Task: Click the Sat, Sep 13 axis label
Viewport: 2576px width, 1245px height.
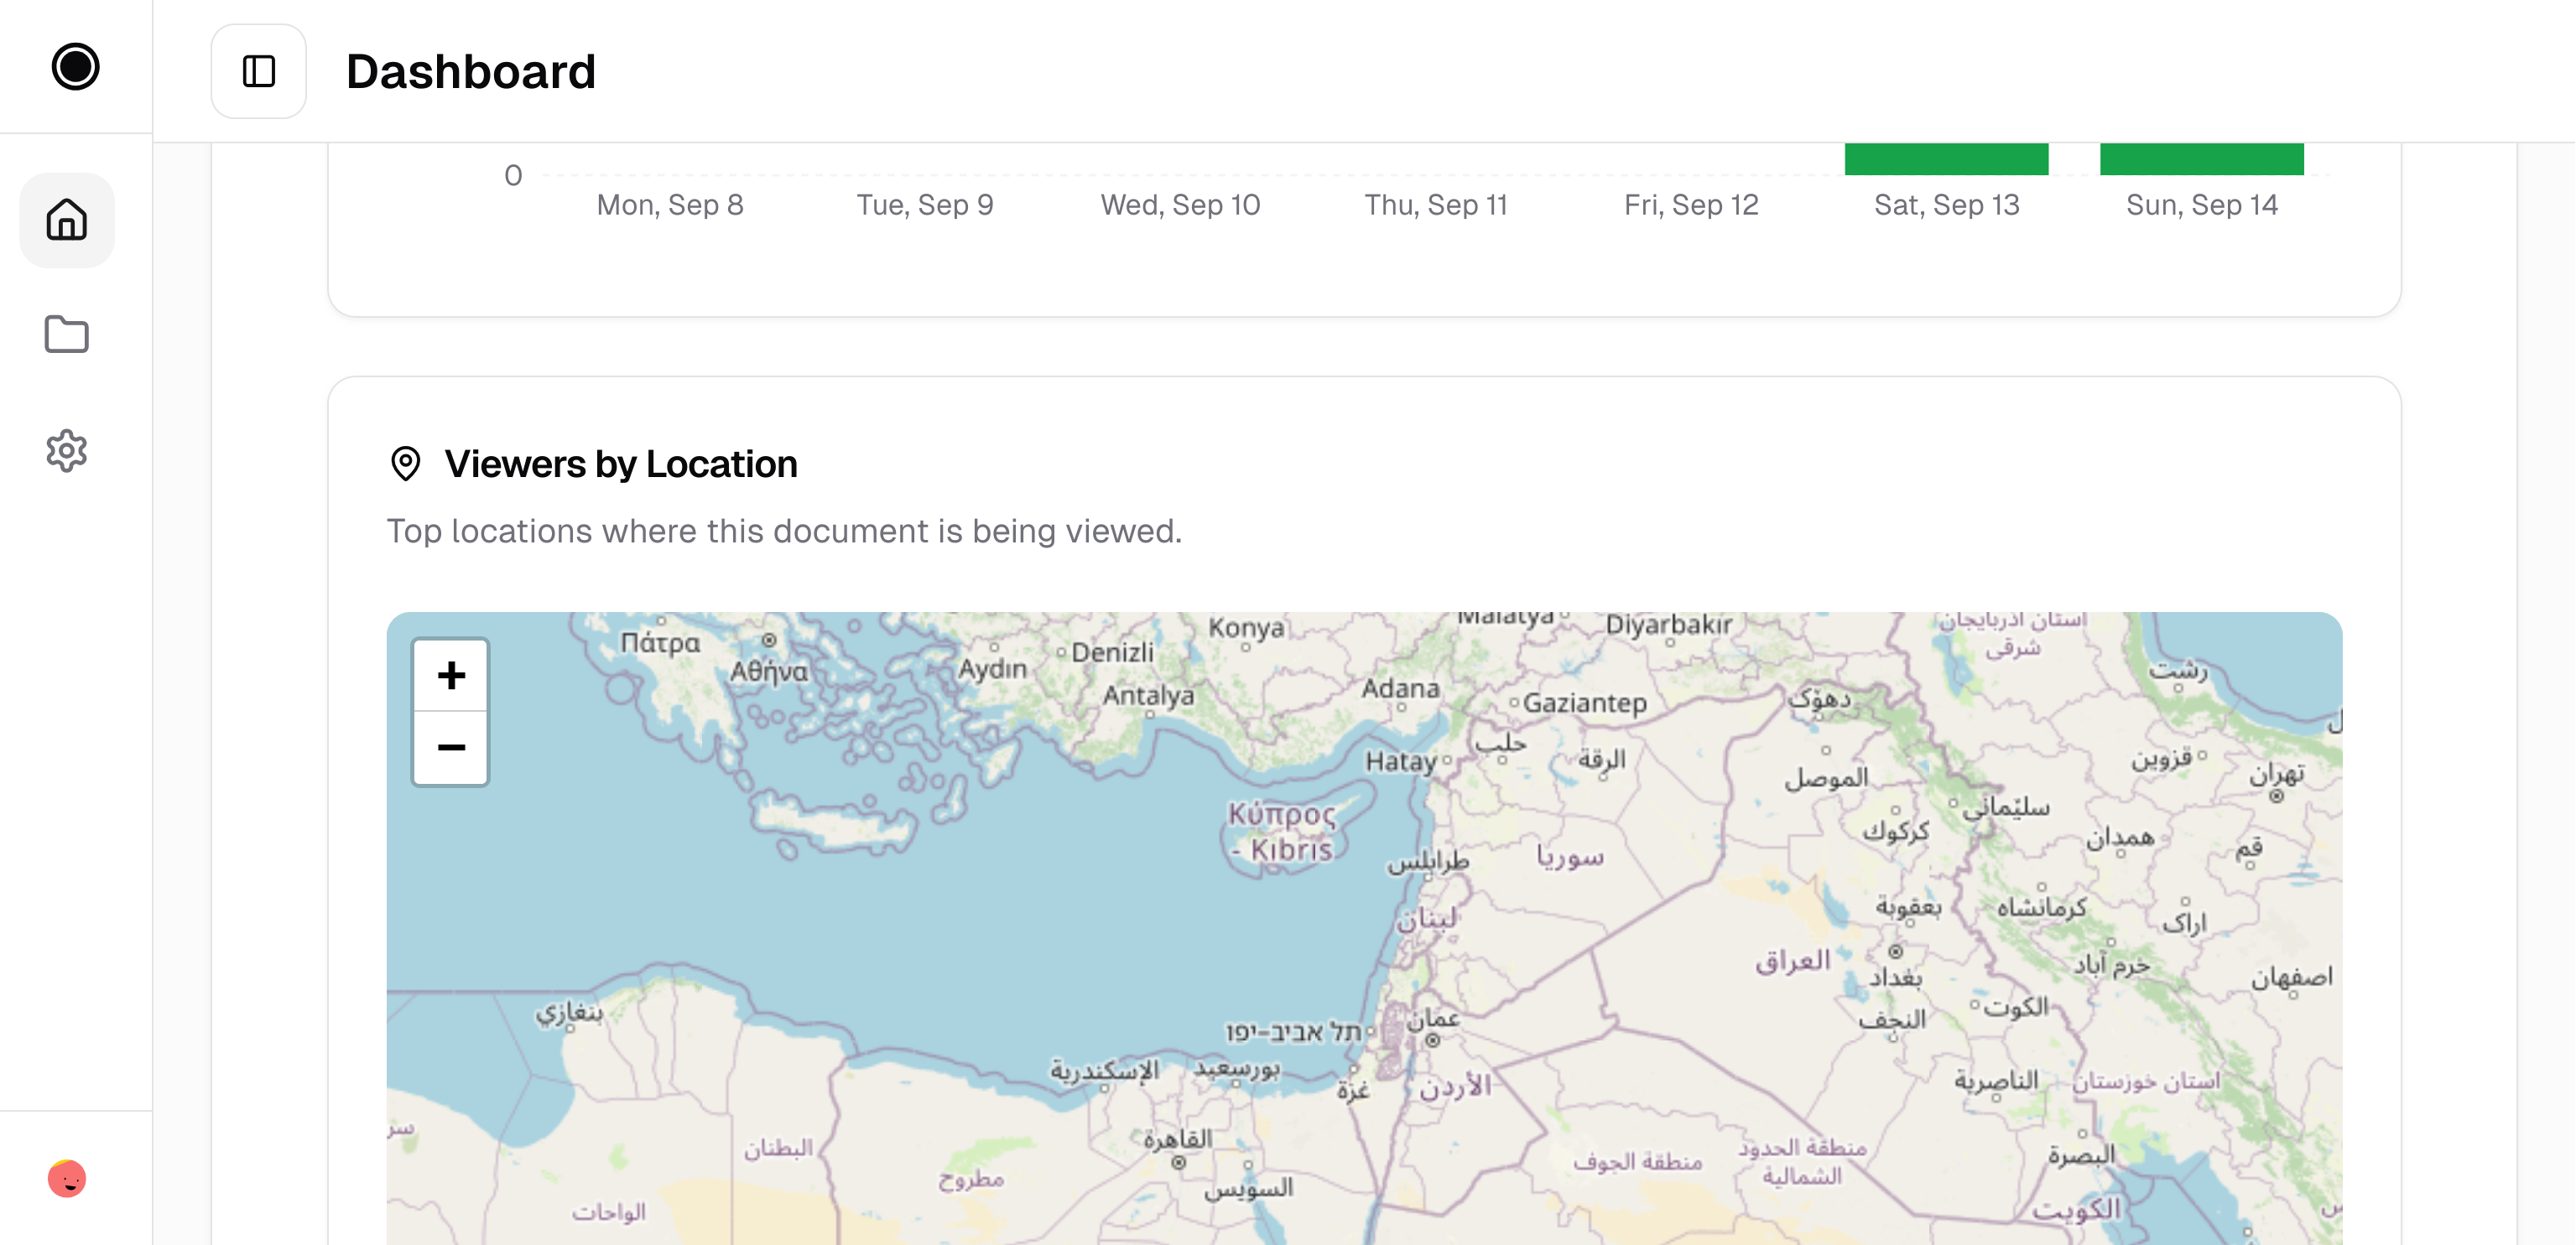Action: point(1946,205)
